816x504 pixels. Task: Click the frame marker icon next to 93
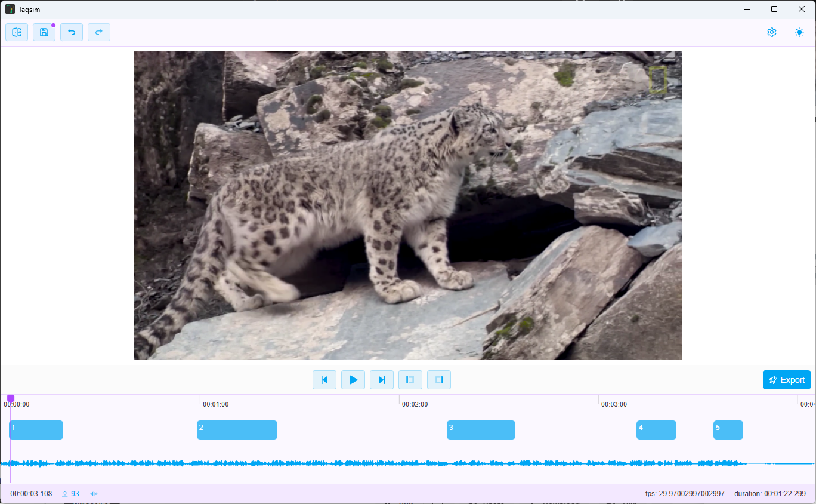[x=64, y=494]
